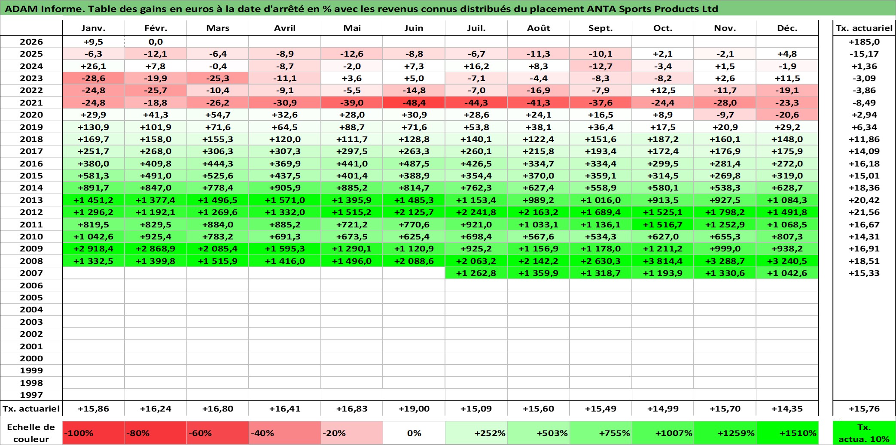Screen dimensions: 896x445
Task: Select the -44,3 cell in July 2021
Action: click(x=476, y=103)
